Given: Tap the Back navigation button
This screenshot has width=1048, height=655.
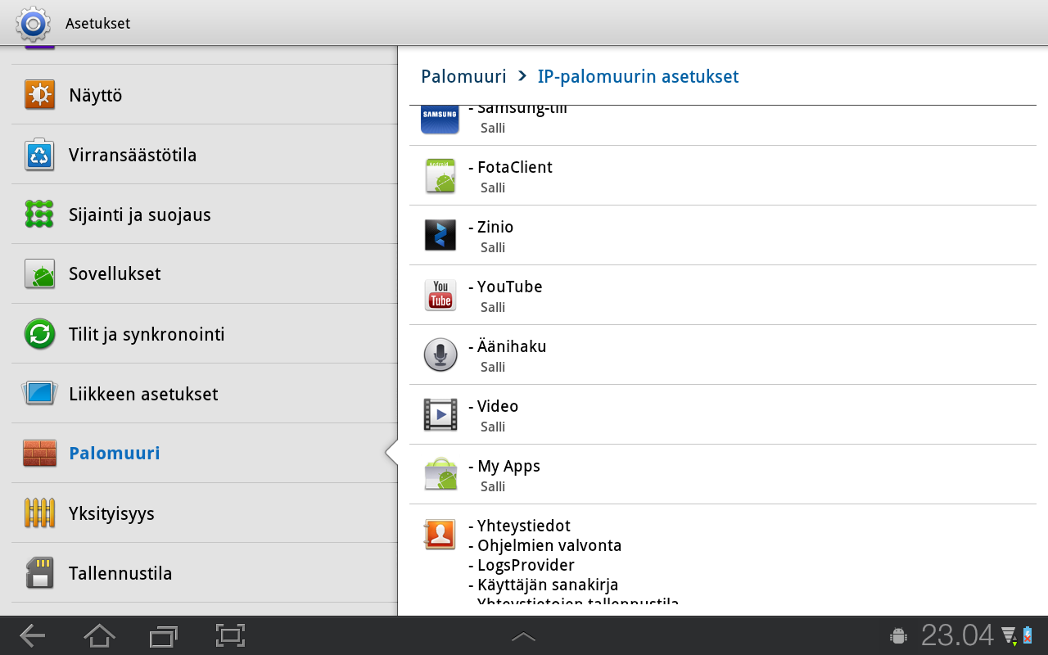Looking at the screenshot, I should [x=33, y=635].
